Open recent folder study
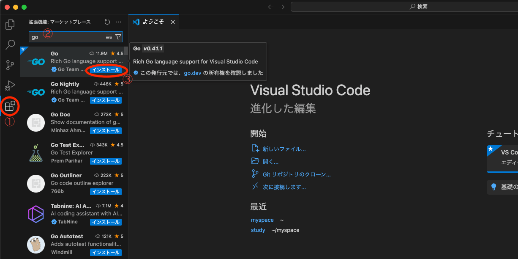This screenshot has width=518, height=259. click(258, 230)
